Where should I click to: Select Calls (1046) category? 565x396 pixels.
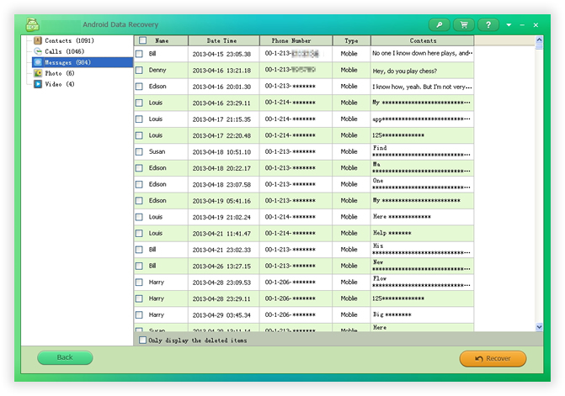(x=65, y=51)
